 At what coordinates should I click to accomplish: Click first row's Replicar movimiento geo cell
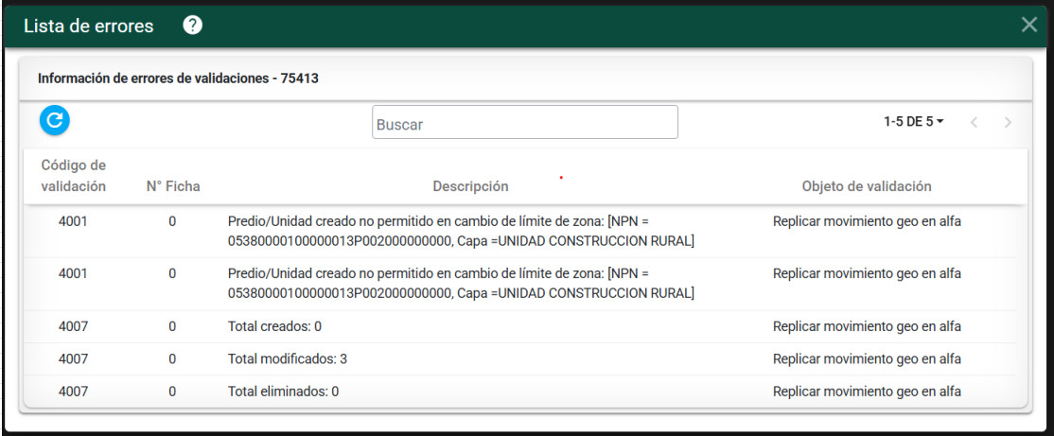(866, 221)
